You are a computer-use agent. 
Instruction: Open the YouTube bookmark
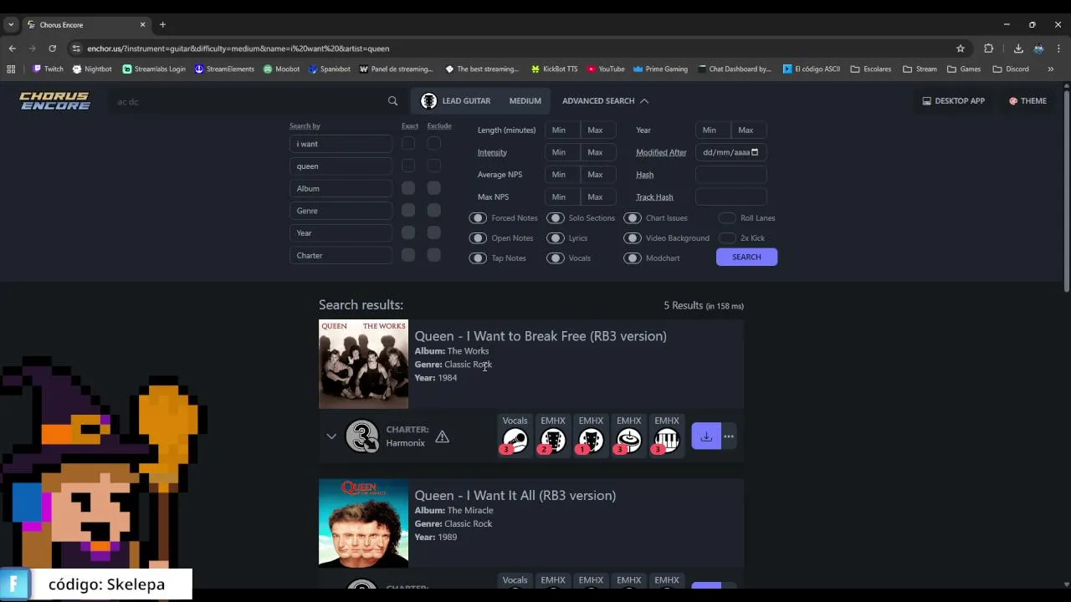606,69
